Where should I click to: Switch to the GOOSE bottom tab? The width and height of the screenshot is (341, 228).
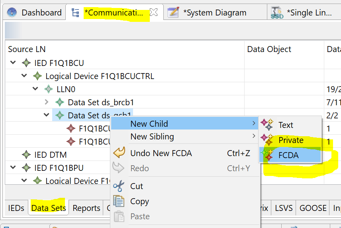pos(313,208)
